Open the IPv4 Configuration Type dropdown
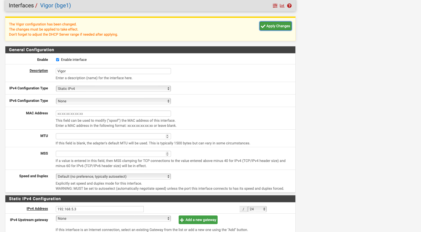421x232 pixels. pos(113,89)
